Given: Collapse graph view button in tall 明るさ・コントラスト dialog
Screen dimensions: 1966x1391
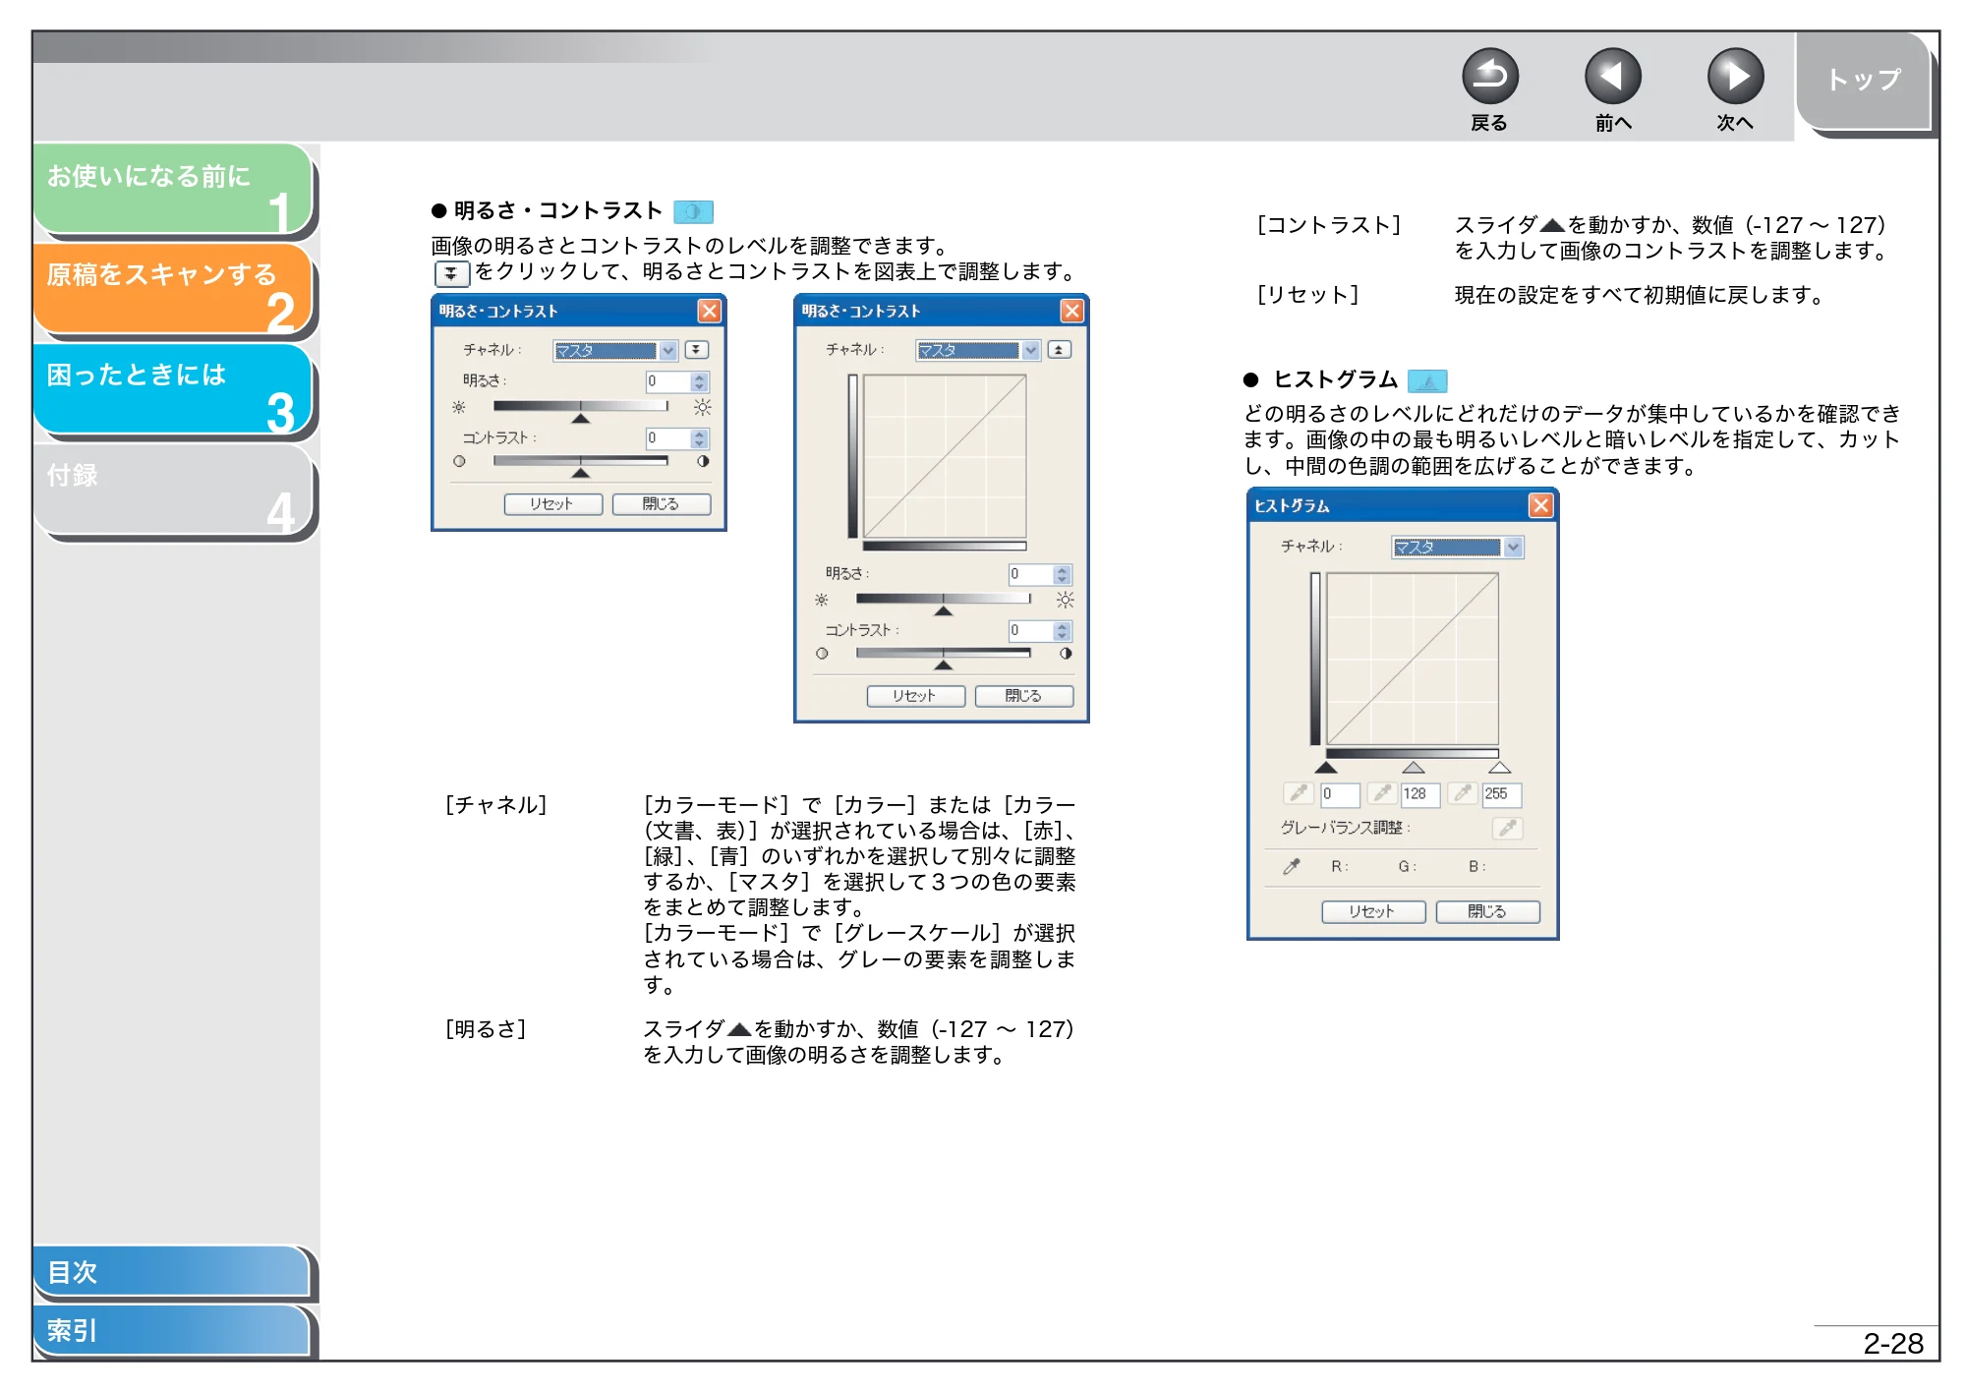Looking at the screenshot, I should coord(1060,350).
